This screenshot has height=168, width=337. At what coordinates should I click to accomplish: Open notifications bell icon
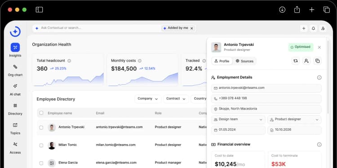tap(313, 28)
